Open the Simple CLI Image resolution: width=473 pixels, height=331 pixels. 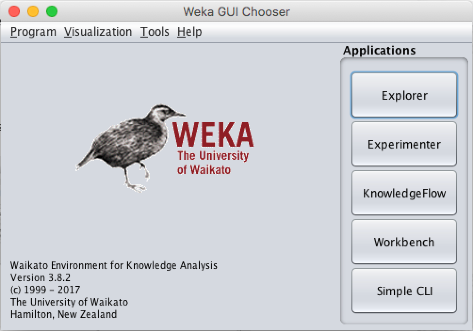pos(404,291)
